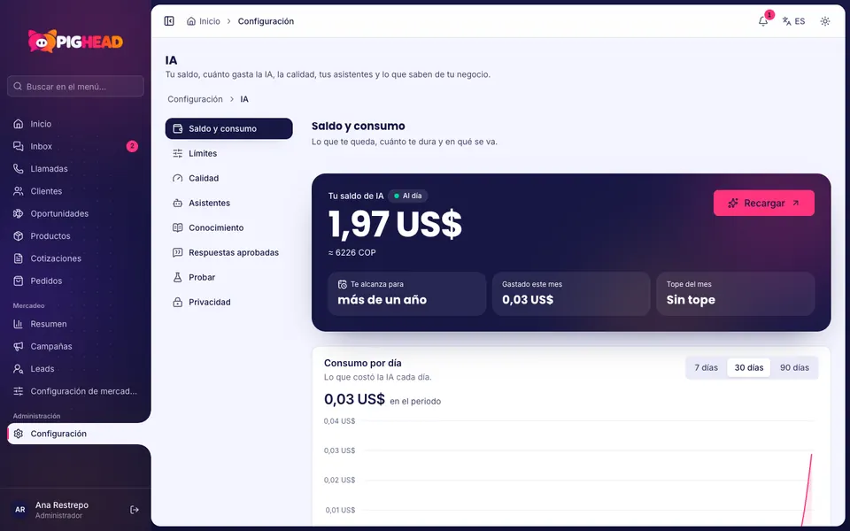Click the Ana Restrepo user name

point(62,504)
